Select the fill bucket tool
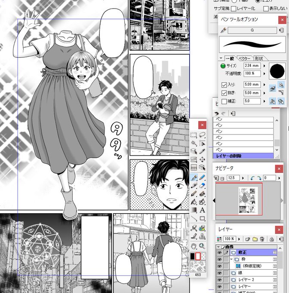 (194, 202)
